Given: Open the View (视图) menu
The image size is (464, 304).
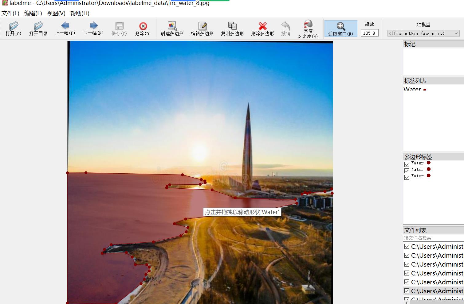Looking at the screenshot, I should [56, 13].
